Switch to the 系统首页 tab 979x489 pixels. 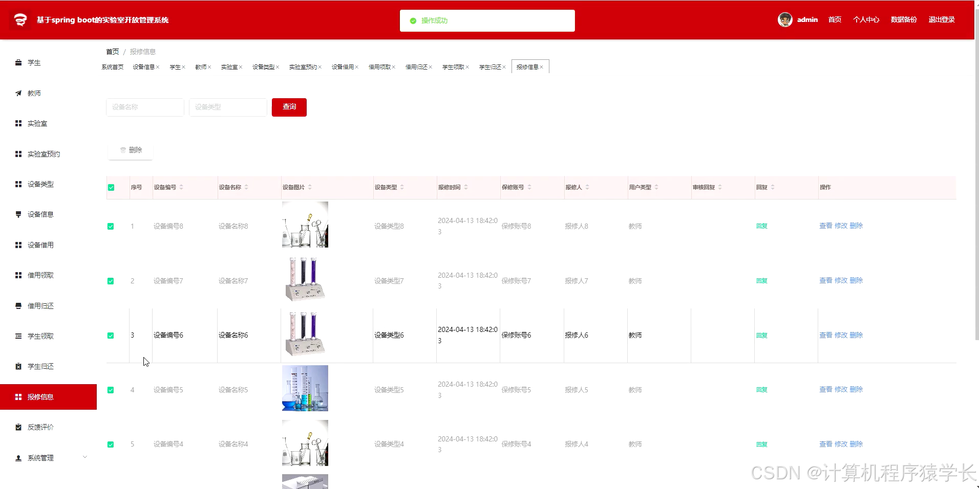(113, 67)
